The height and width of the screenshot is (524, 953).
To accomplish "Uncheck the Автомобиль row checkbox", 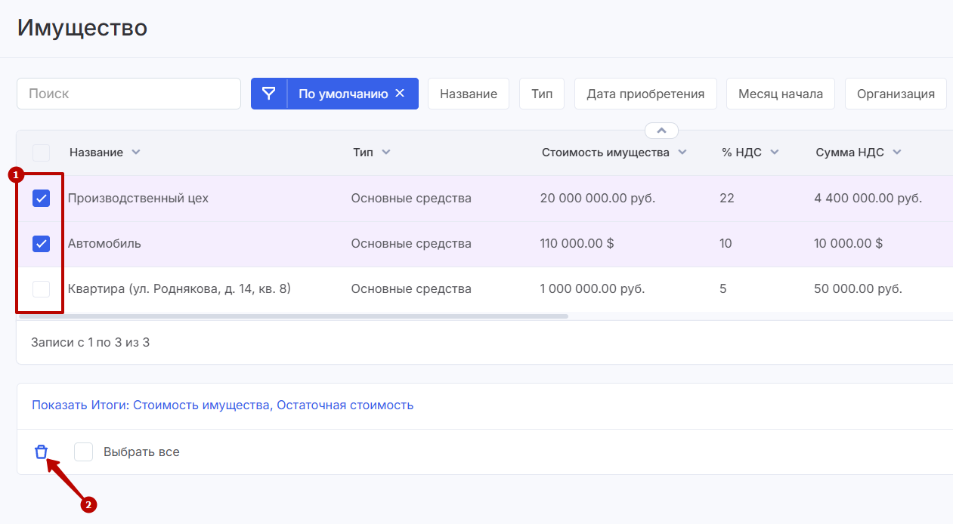I will [42, 244].
